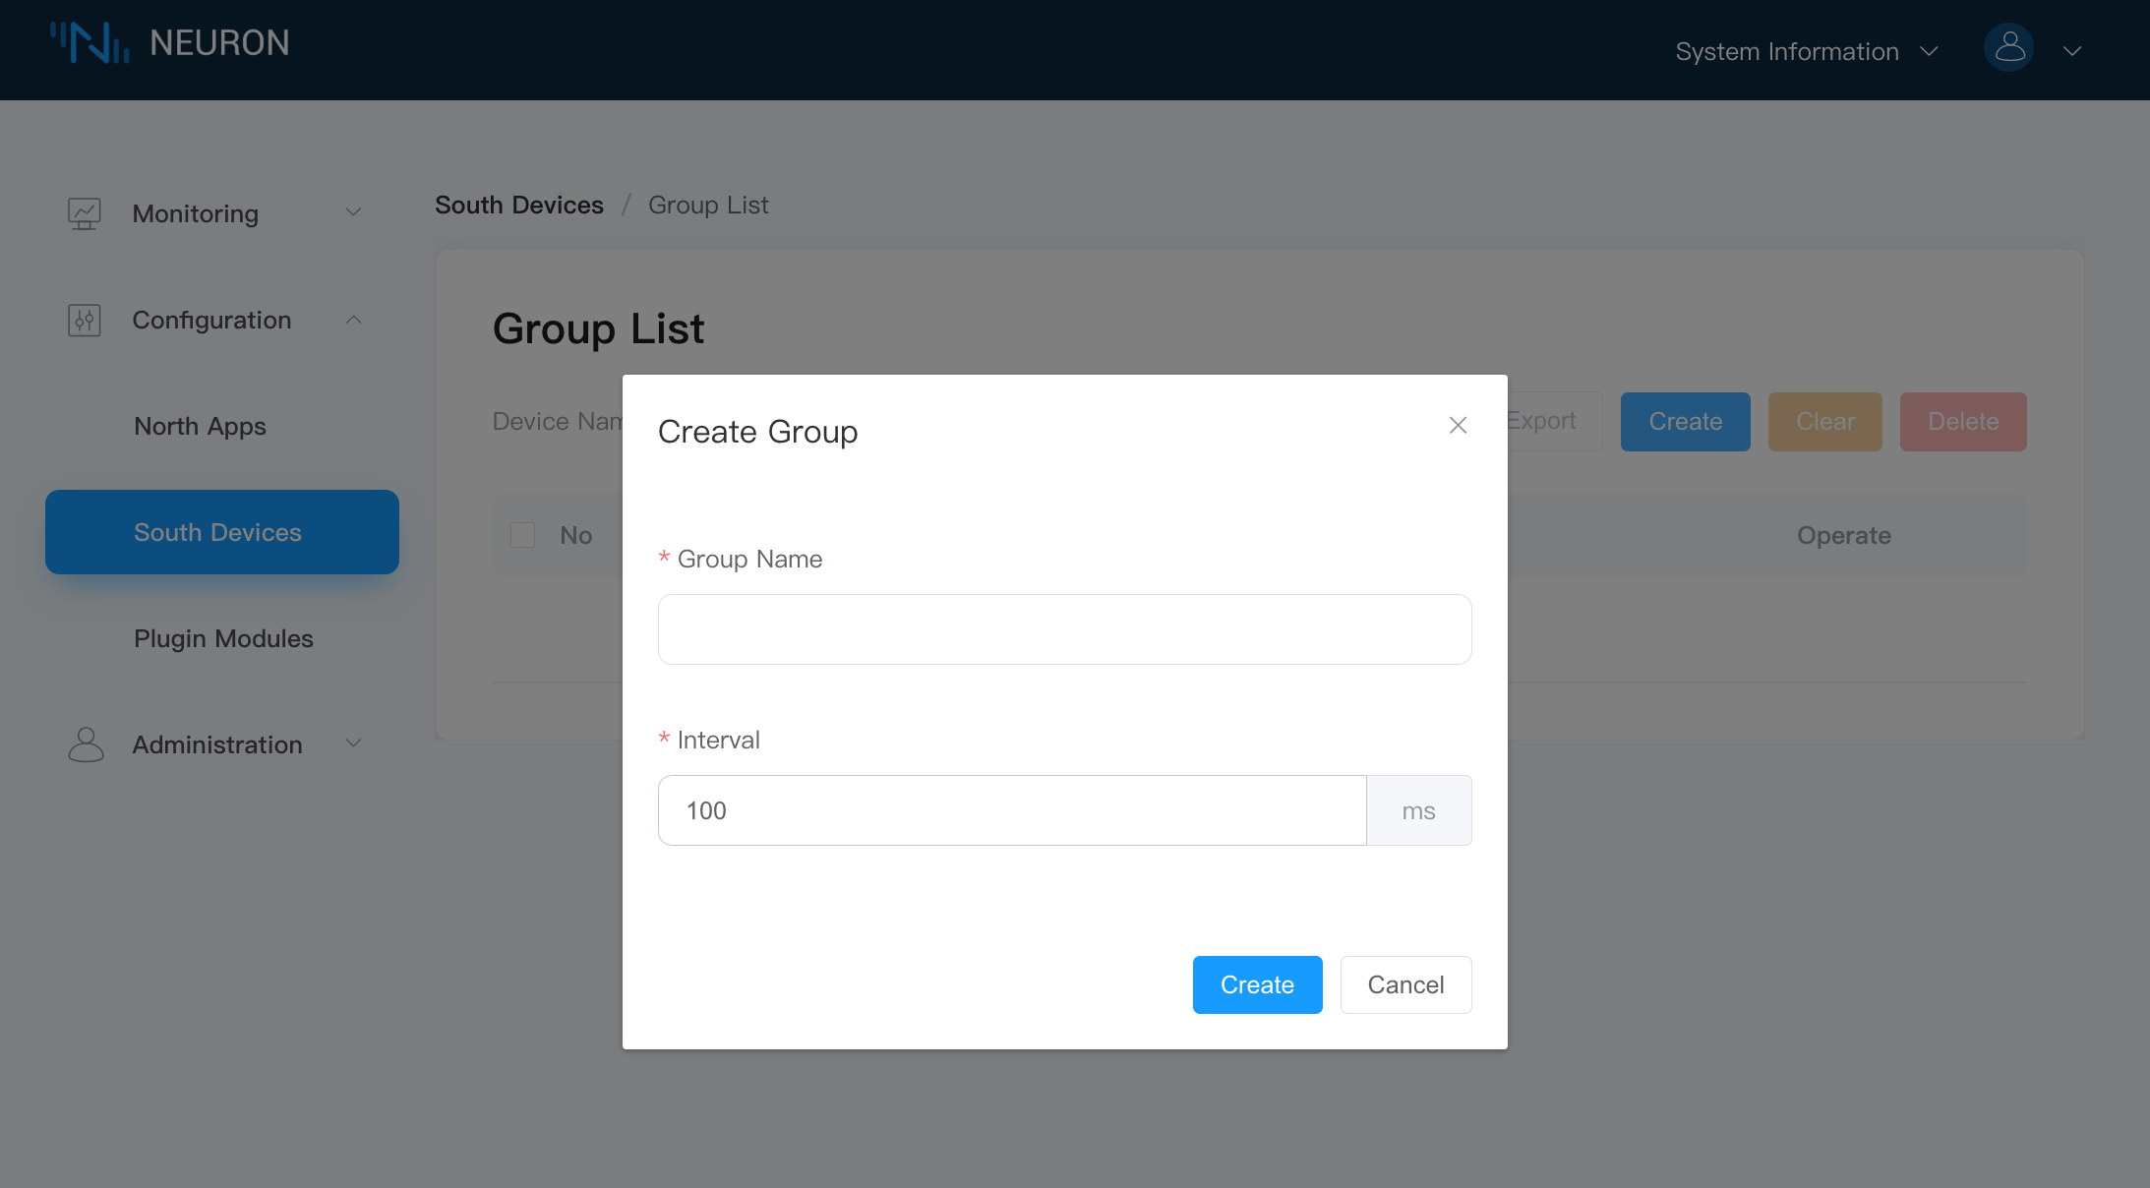
Task: Toggle the select-all checkbox in the group table
Action: click(x=522, y=535)
